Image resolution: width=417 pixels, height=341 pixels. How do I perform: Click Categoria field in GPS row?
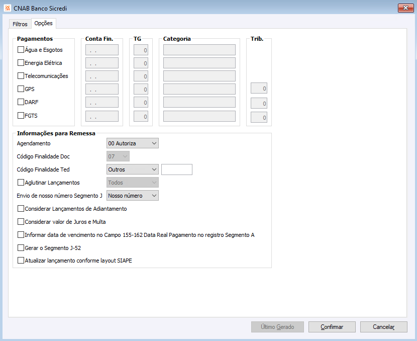tap(199, 89)
